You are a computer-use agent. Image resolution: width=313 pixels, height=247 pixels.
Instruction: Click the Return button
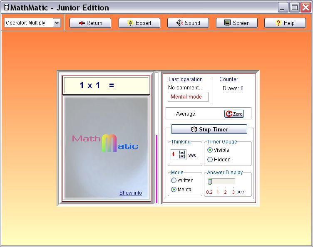[x=90, y=23]
